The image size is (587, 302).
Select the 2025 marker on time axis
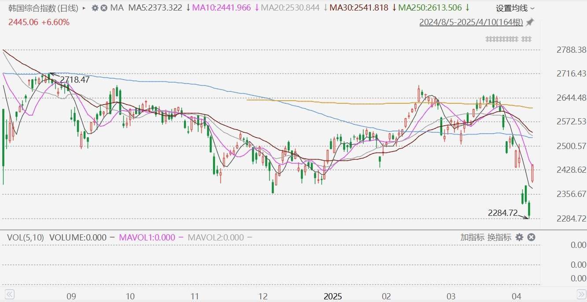pyautogui.click(x=332, y=296)
